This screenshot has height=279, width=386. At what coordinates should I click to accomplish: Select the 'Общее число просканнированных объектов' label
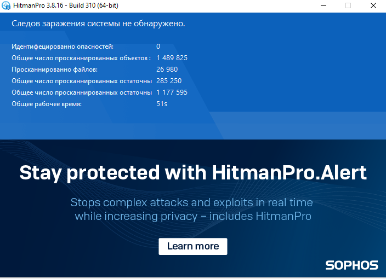click(81, 58)
